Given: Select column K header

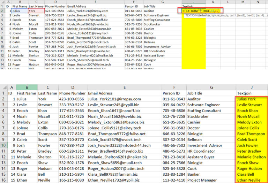Looking at the screenshot, I should click(213, 2).
